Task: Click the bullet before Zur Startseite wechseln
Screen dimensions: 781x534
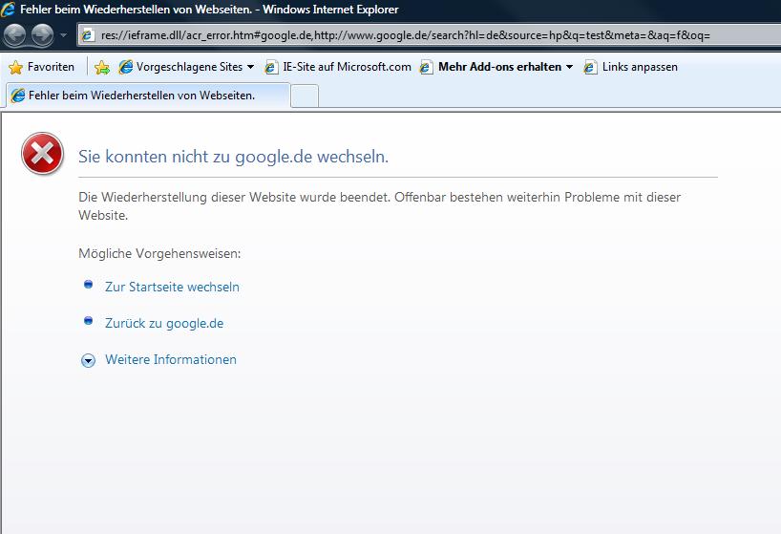Action: [88, 285]
